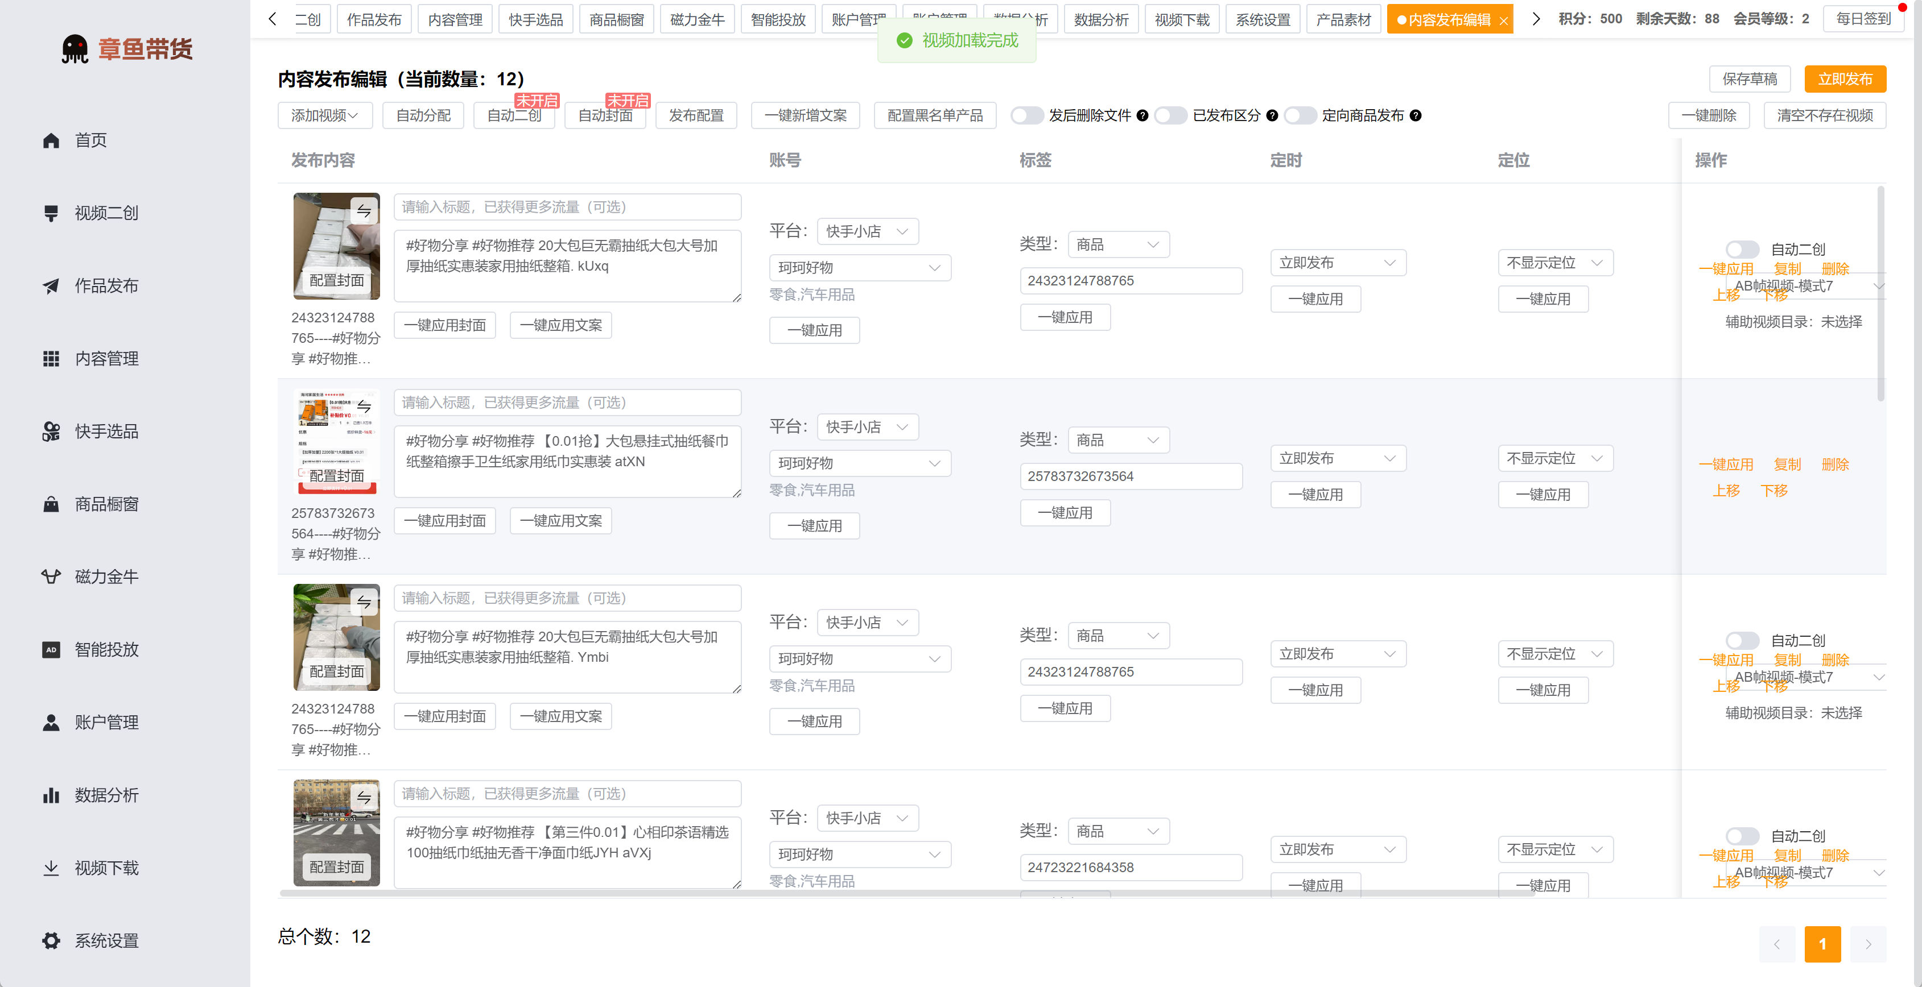This screenshot has width=1922, height=987.
Task: Click the 磁力金牛 bull icon
Action: pos(51,577)
